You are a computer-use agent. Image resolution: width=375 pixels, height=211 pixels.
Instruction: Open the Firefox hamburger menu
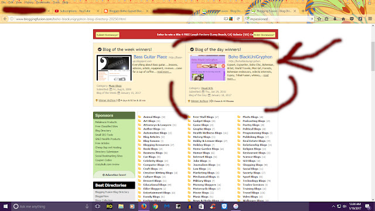pyautogui.click(x=370, y=19)
